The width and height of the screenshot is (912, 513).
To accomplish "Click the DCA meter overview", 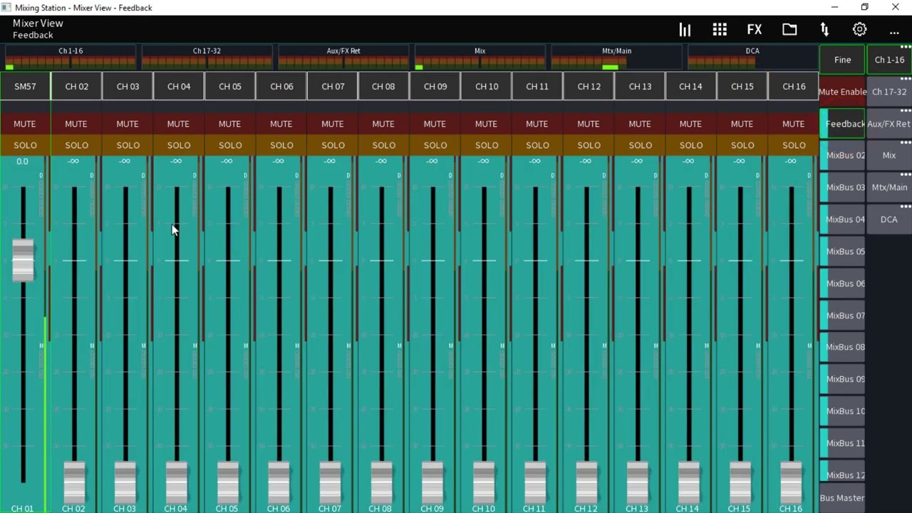I will [752, 58].
